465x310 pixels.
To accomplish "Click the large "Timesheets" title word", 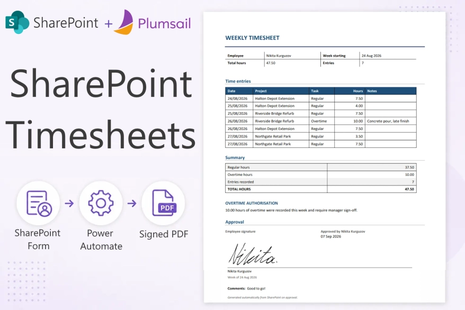I will click(100, 135).
